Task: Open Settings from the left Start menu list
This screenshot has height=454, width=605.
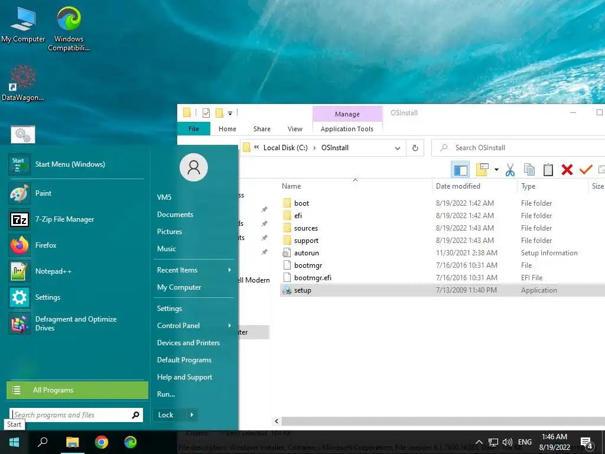Action: pos(76,297)
